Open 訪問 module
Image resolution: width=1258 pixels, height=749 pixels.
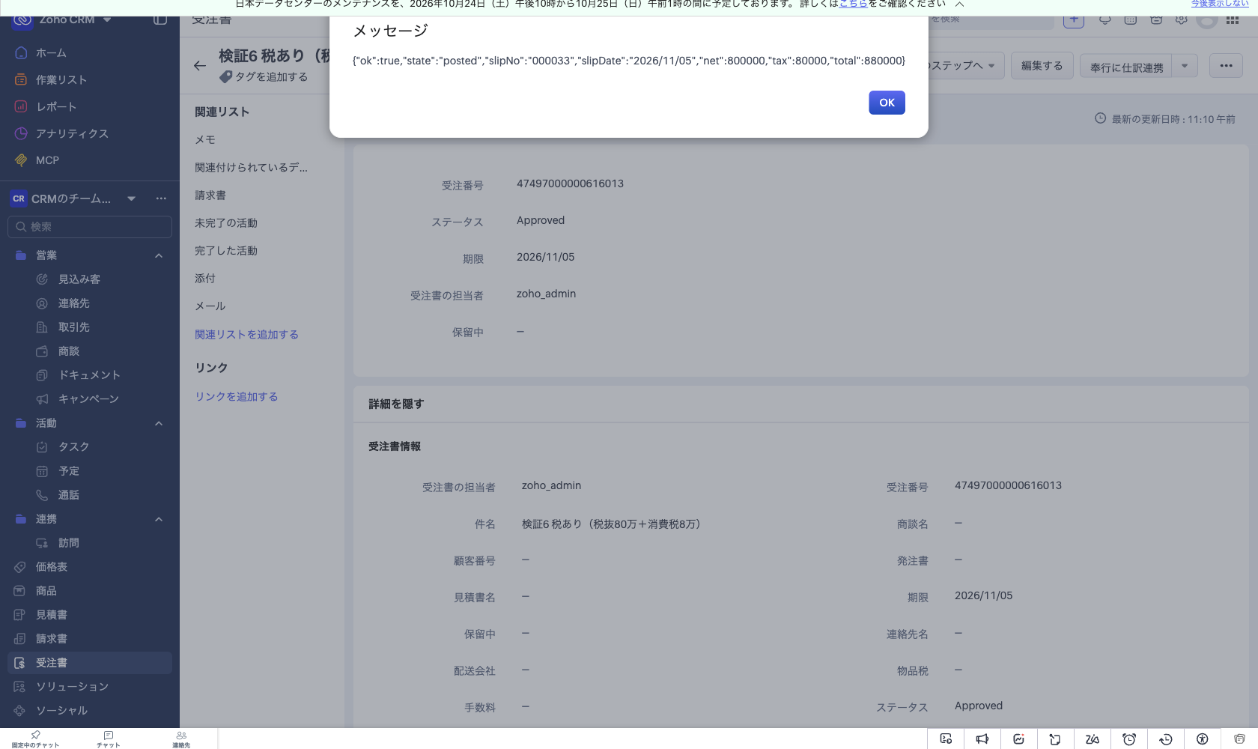point(90,543)
